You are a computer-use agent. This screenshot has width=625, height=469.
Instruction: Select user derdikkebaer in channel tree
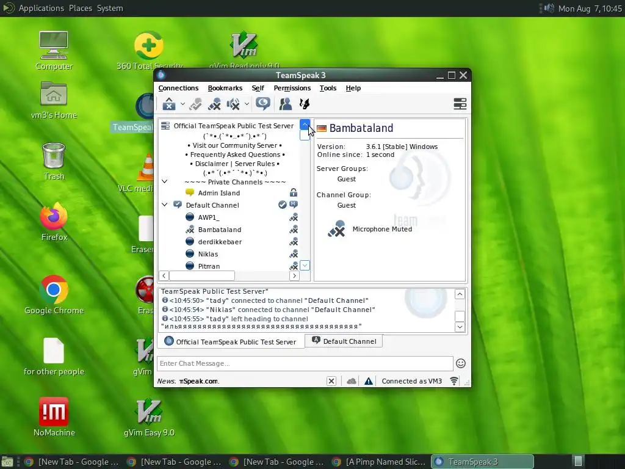click(x=220, y=242)
